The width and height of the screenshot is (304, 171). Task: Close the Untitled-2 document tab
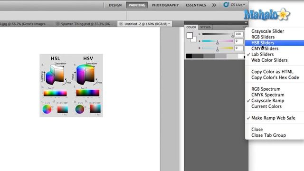(121, 24)
